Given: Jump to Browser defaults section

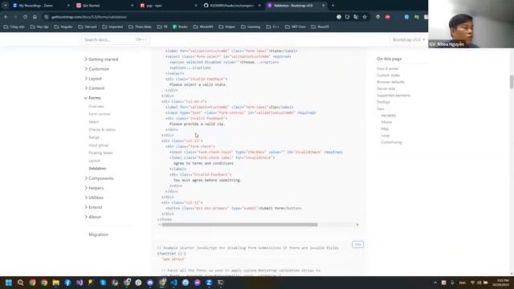Looking at the screenshot, I should click(390, 82).
